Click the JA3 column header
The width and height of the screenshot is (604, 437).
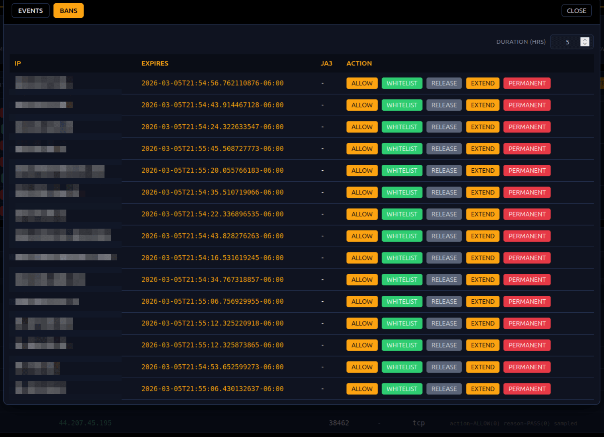326,63
